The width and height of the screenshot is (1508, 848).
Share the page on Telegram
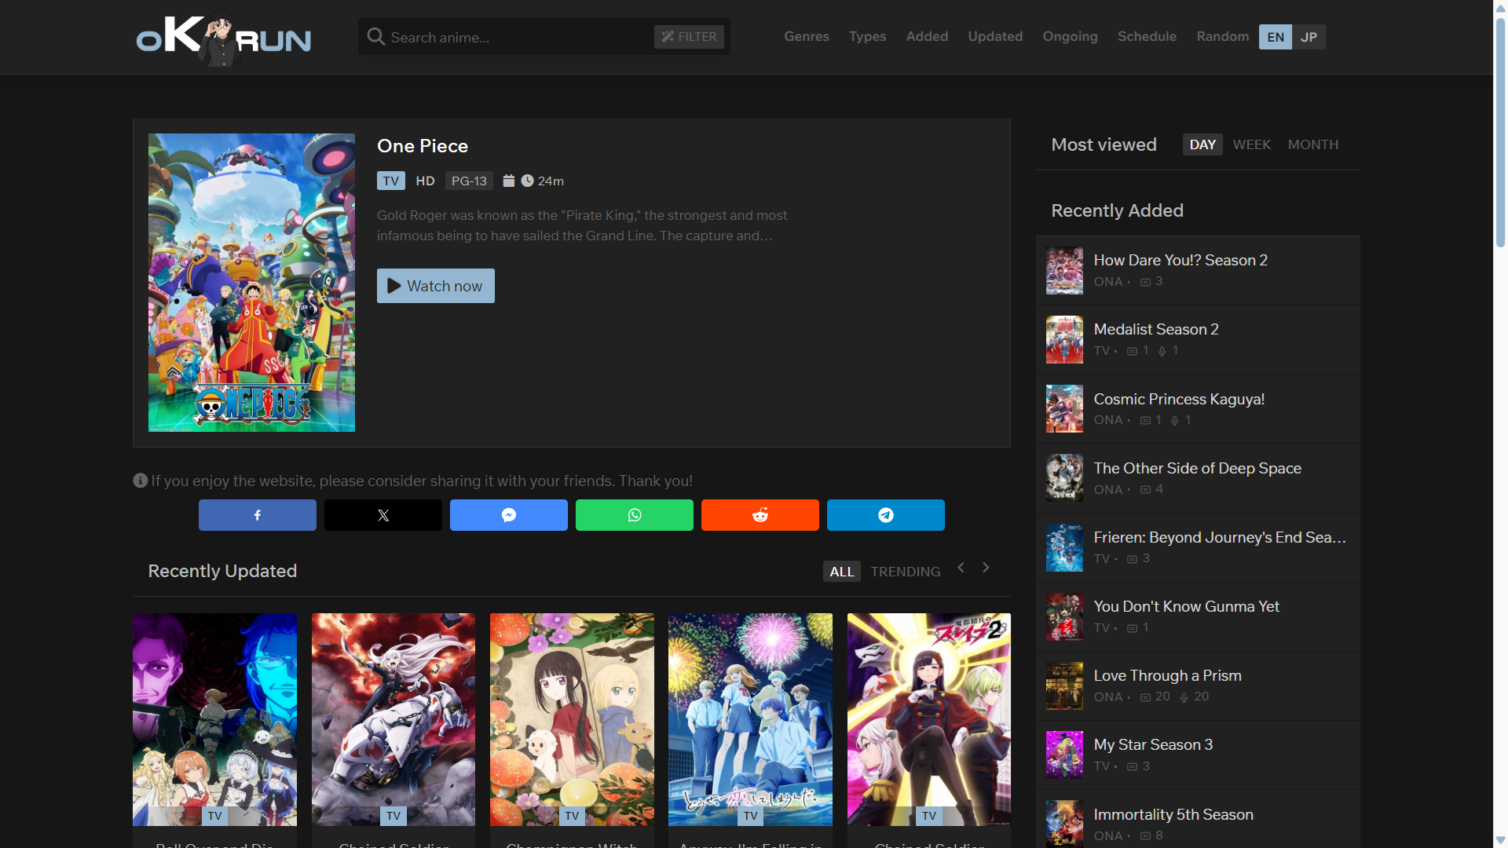pyautogui.click(x=885, y=515)
